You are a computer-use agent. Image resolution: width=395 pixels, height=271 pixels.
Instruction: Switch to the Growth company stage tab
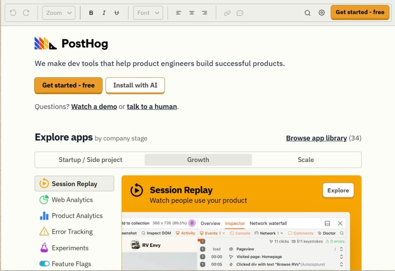(198, 159)
